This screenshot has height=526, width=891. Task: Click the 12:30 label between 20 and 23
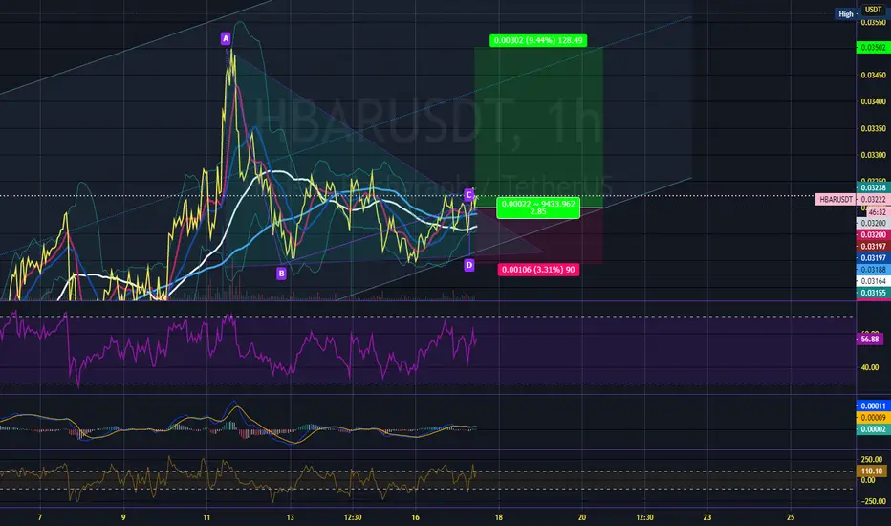click(x=644, y=517)
